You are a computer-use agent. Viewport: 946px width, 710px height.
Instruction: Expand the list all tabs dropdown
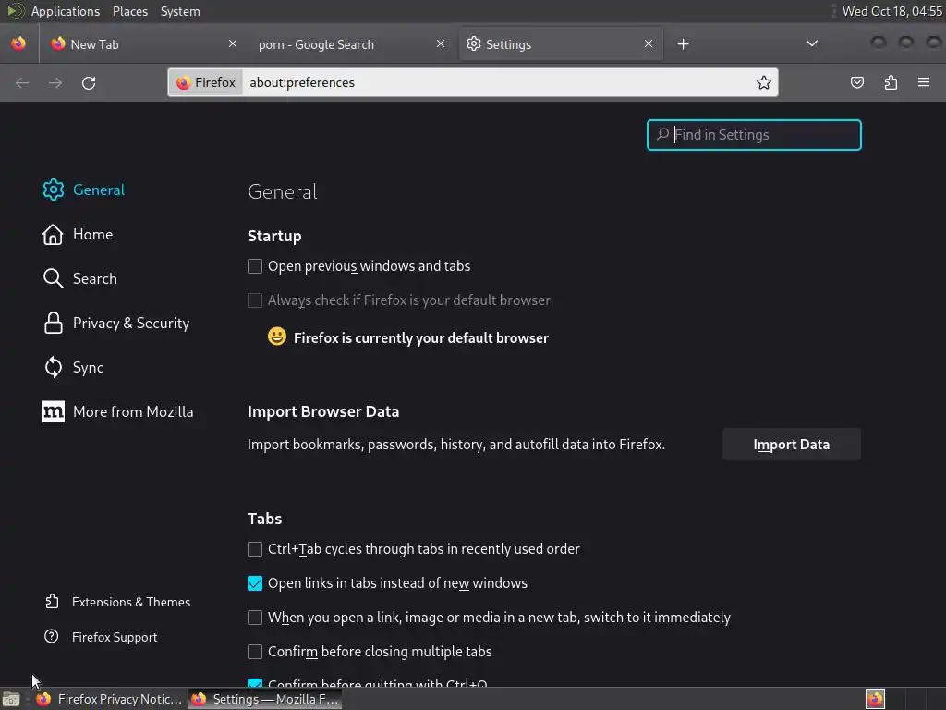(811, 44)
